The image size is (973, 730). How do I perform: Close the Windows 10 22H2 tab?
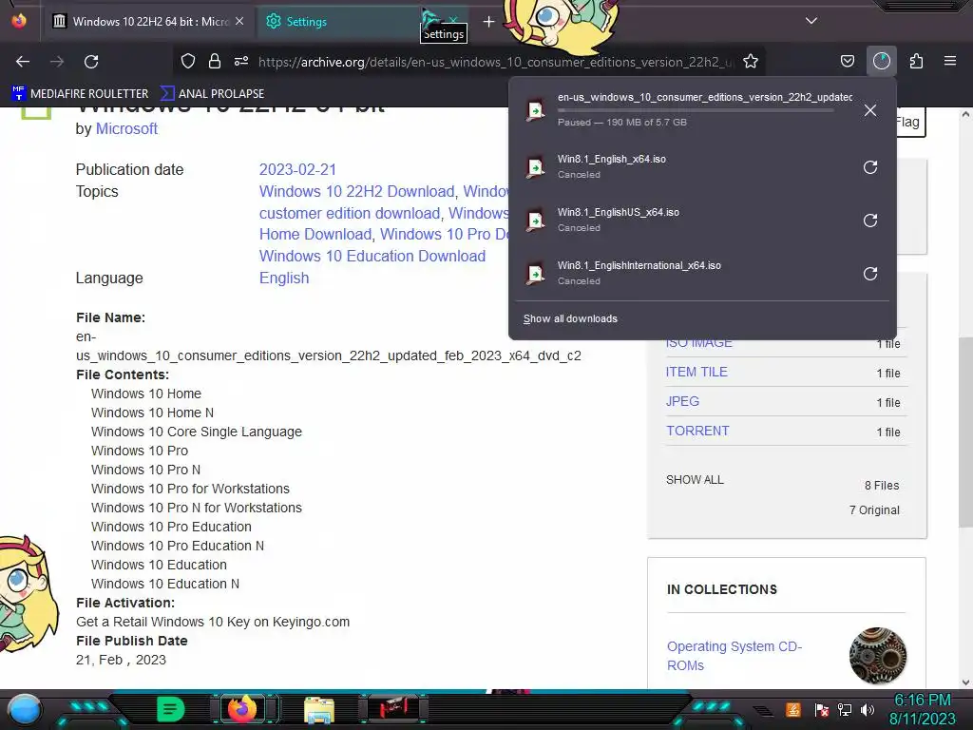(239, 21)
